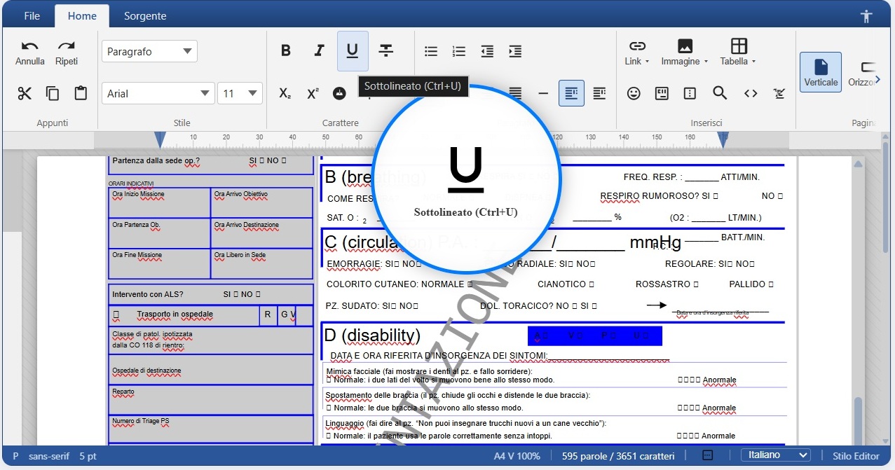
Task: Click the Annulla undo icon
Action: (29, 46)
